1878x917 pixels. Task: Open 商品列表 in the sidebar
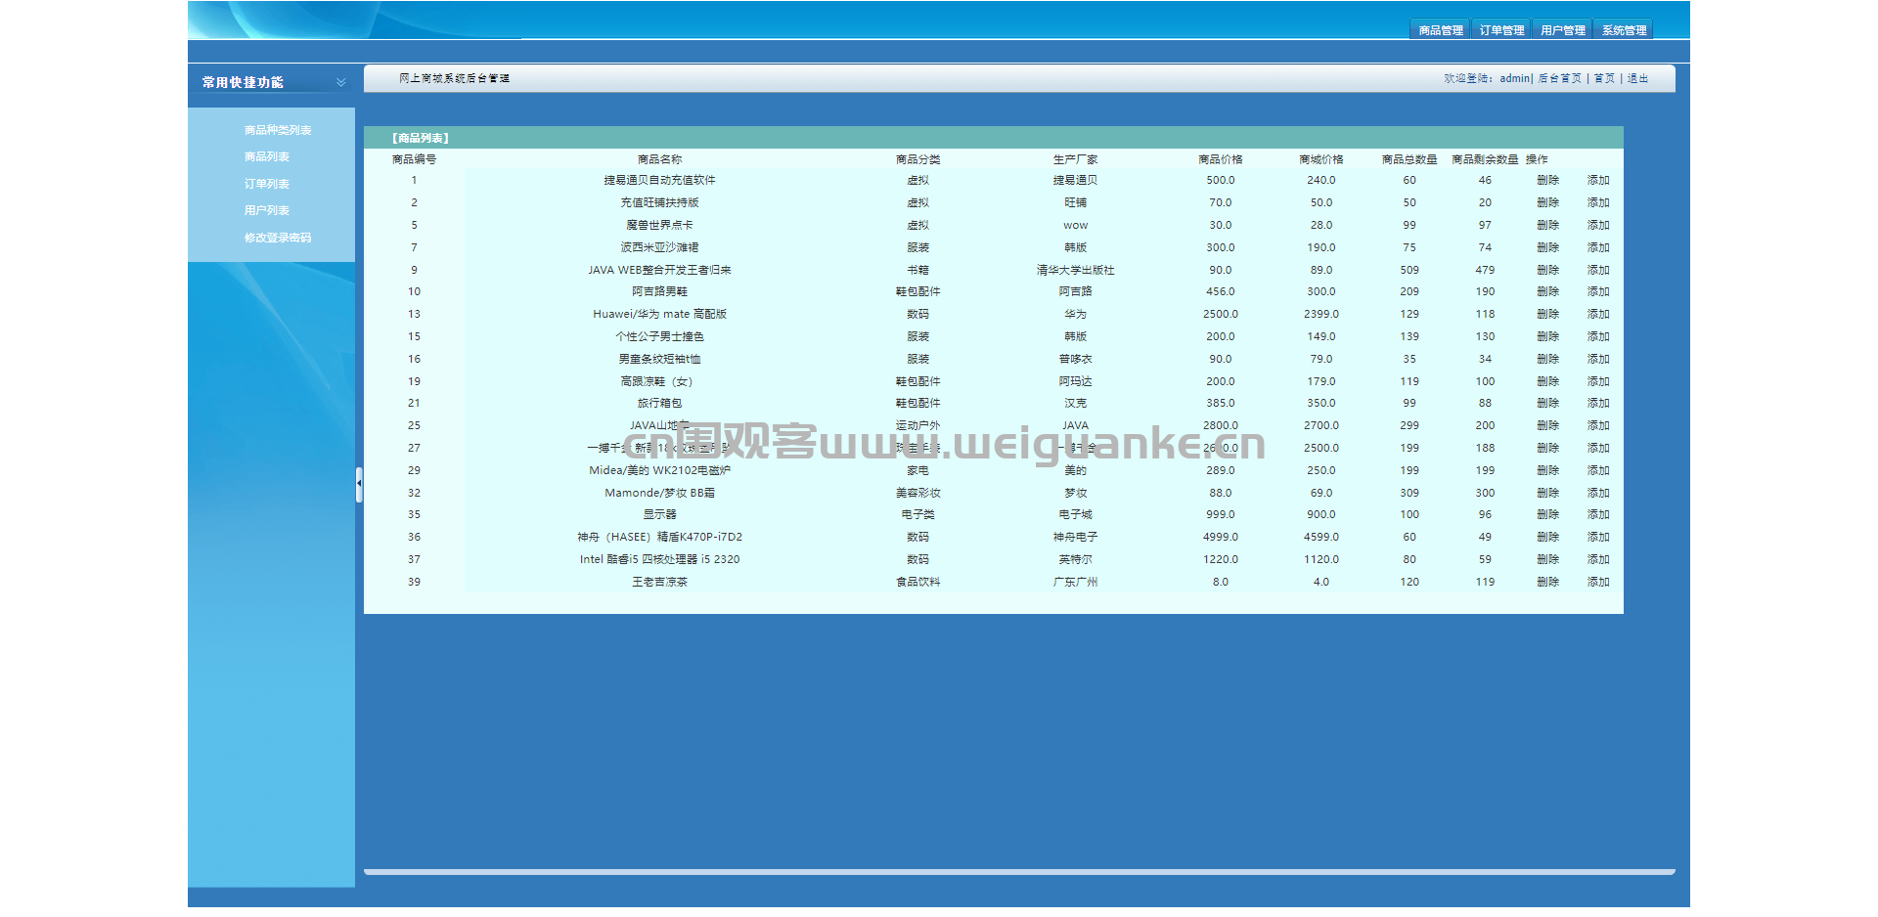point(267,156)
